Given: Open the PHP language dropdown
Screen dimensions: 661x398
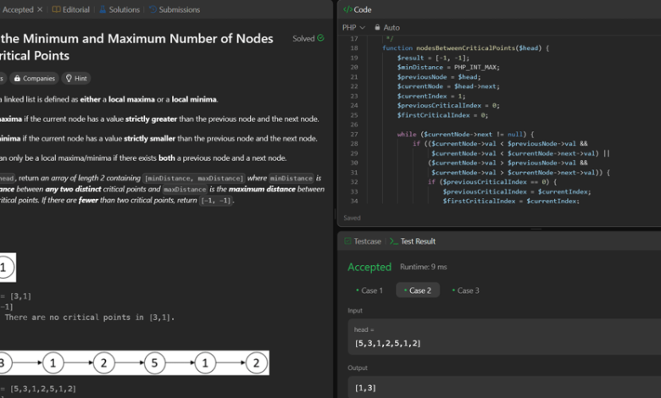Looking at the screenshot, I should click(x=353, y=27).
